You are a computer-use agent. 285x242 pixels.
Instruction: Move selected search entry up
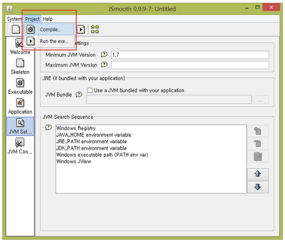[258, 174]
